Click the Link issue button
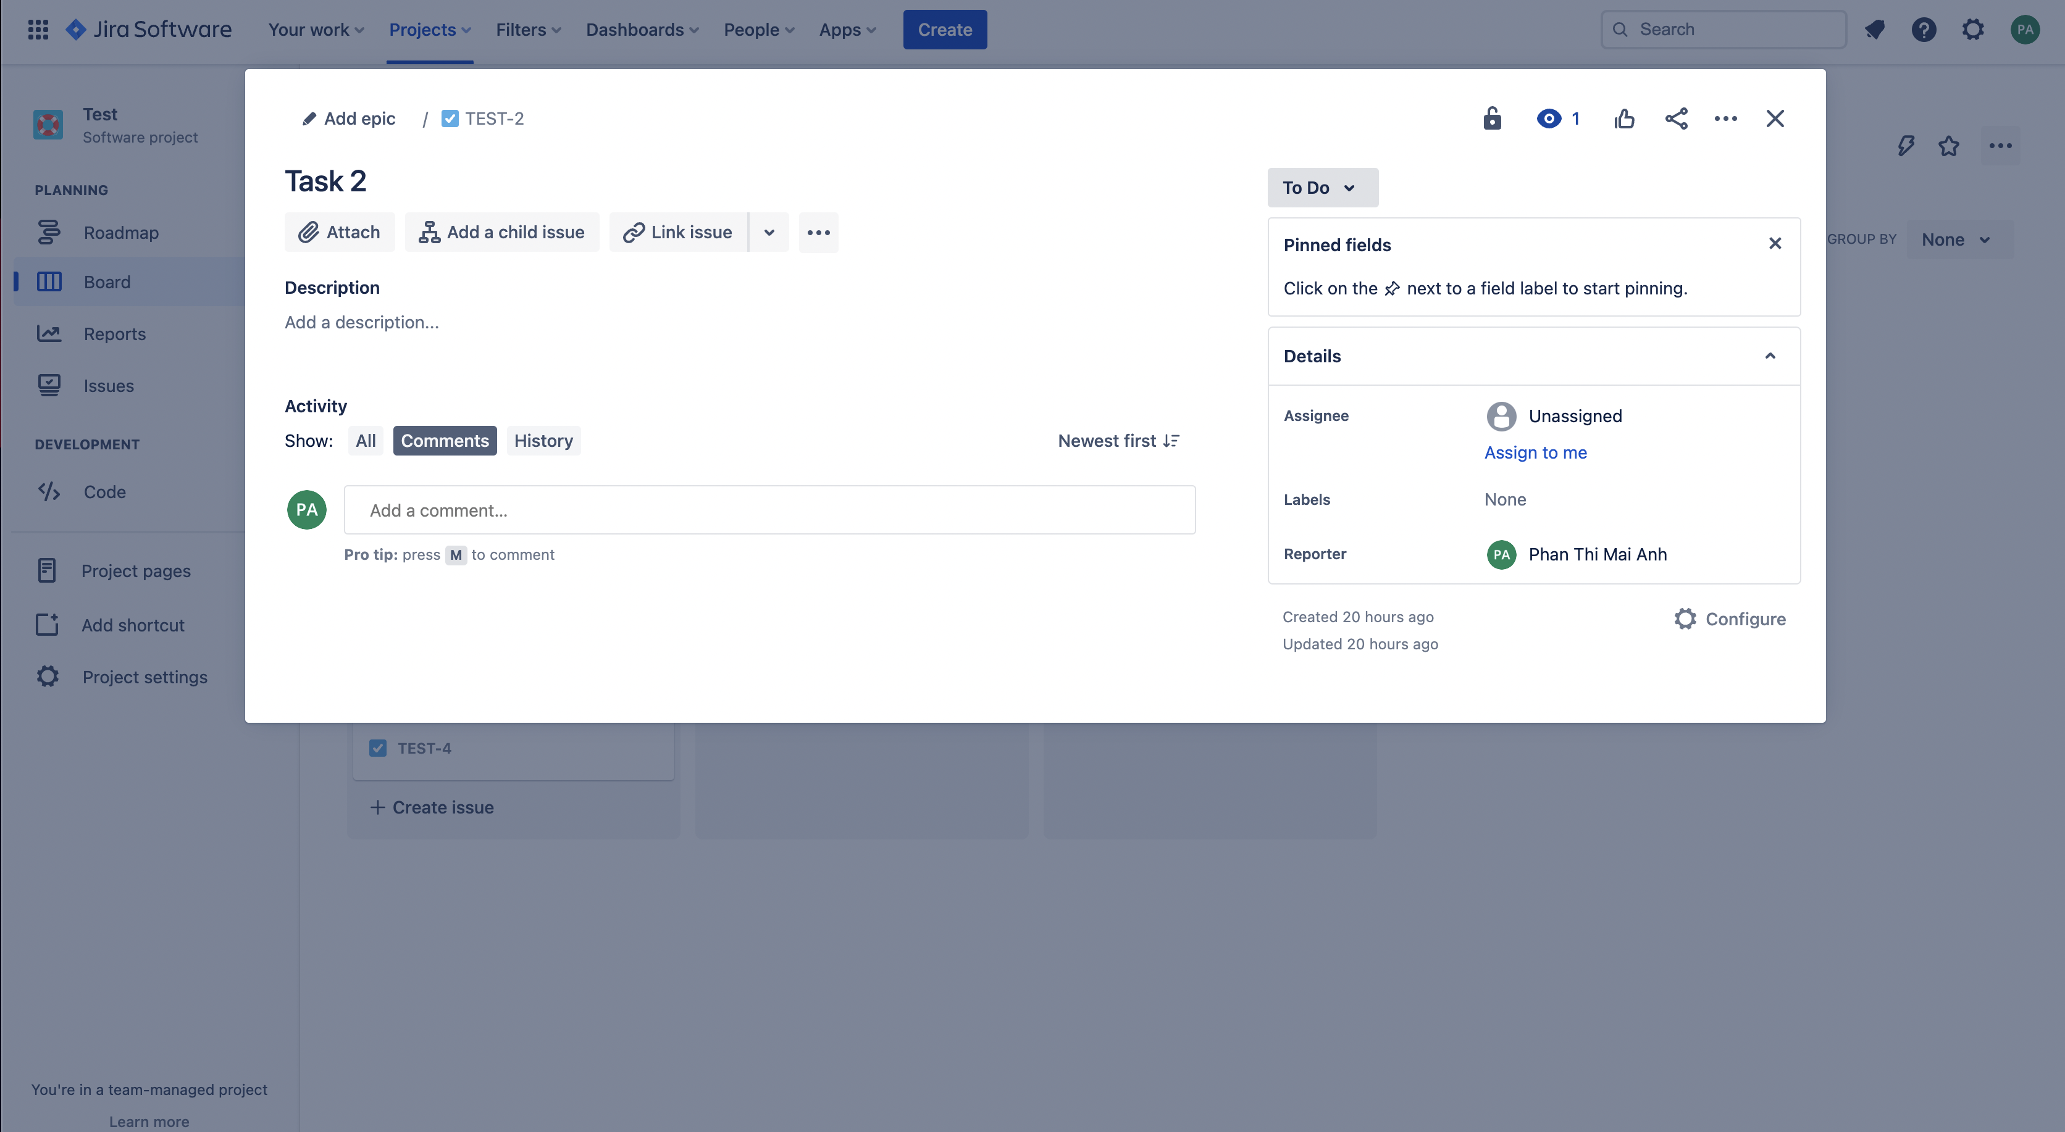Viewport: 2065px width, 1132px height. pyautogui.click(x=678, y=232)
